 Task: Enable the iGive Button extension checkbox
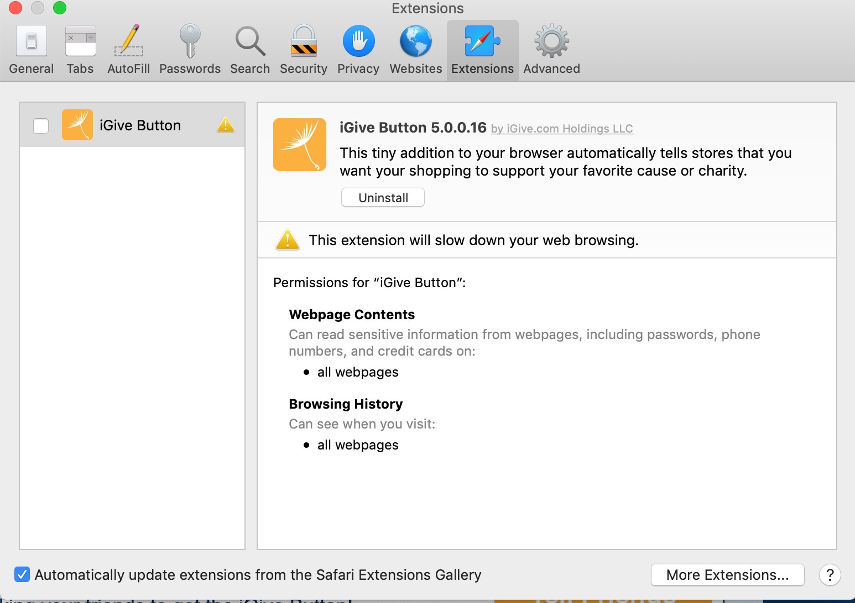pos(41,126)
